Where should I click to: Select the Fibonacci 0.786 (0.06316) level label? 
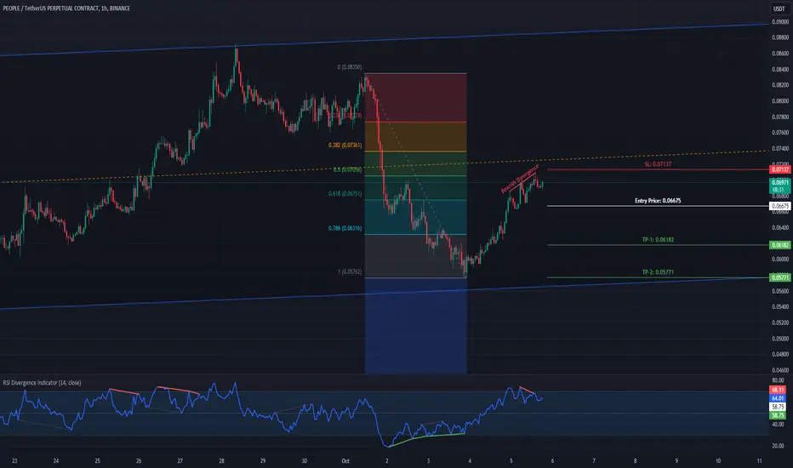coord(345,228)
